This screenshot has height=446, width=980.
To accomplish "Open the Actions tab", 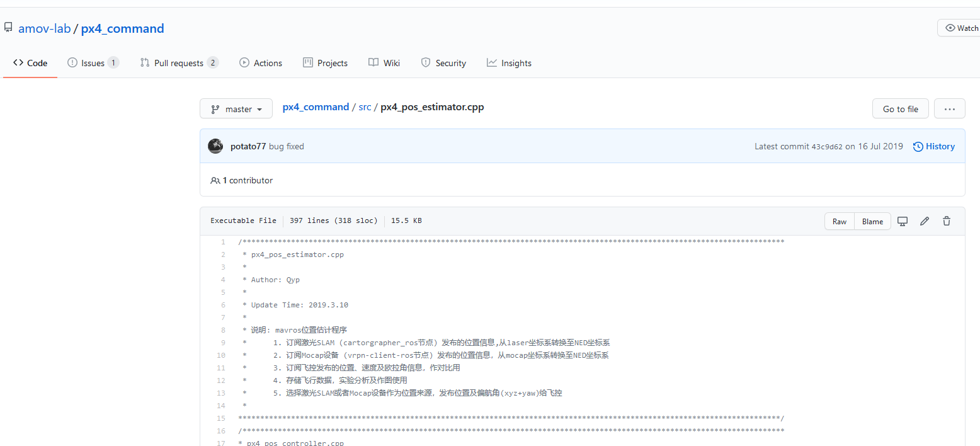I will pos(261,63).
